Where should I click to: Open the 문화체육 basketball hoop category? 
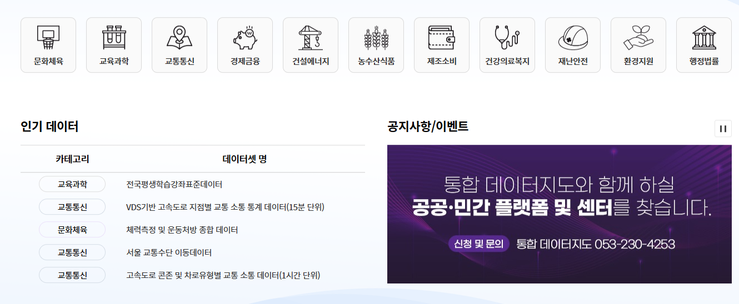pos(48,45)
